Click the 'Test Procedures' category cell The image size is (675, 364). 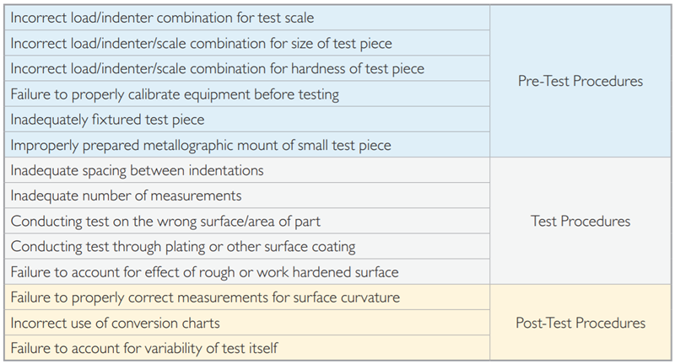pos(580,221)
